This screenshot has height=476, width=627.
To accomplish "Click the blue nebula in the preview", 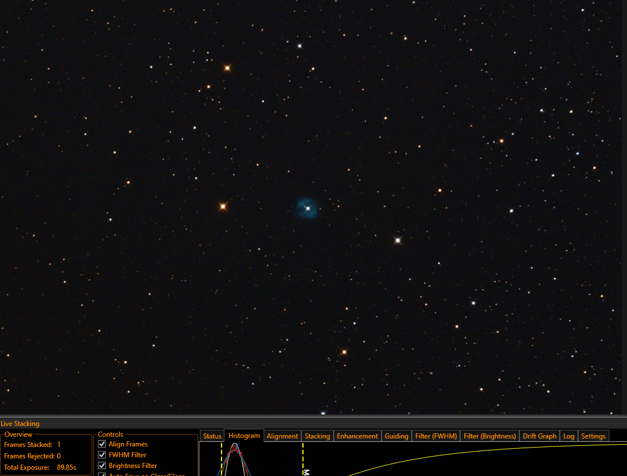I will pos(307,208).
